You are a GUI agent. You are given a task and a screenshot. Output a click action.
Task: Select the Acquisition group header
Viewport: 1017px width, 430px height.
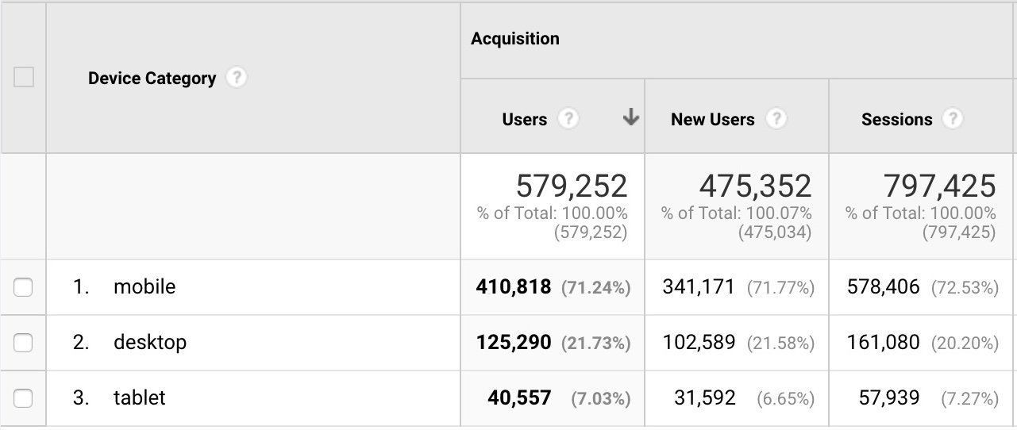(x=515, y=38)
